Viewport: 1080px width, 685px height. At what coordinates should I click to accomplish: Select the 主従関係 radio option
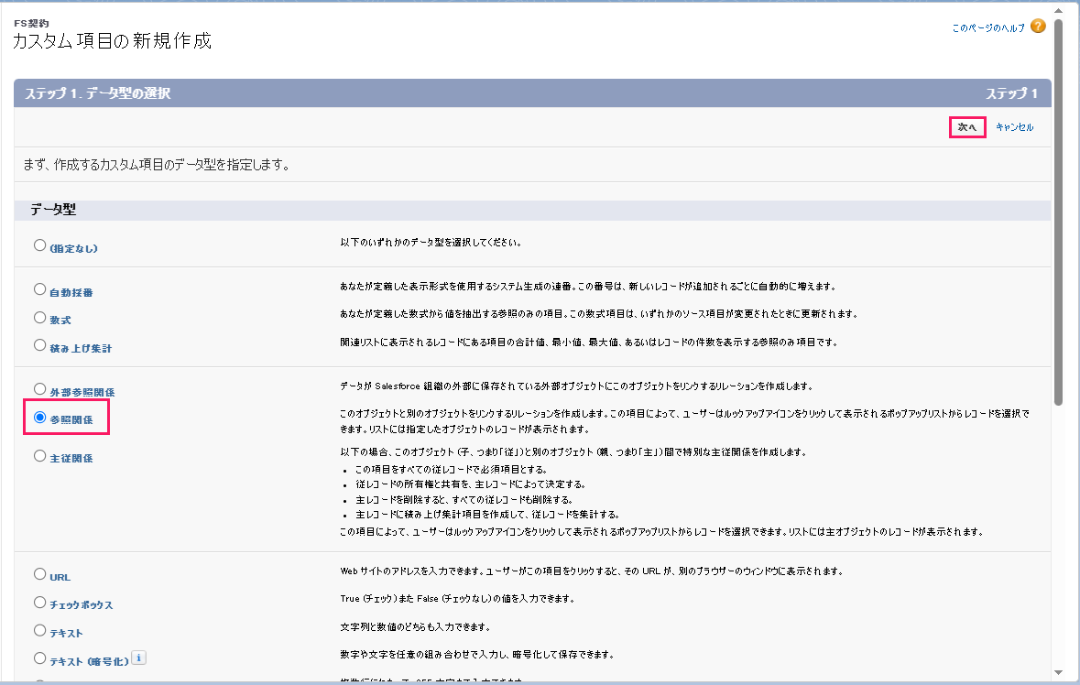(40, 456)
